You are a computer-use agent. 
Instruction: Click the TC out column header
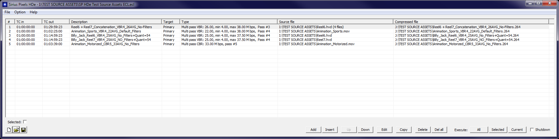[x=56, y=22]
